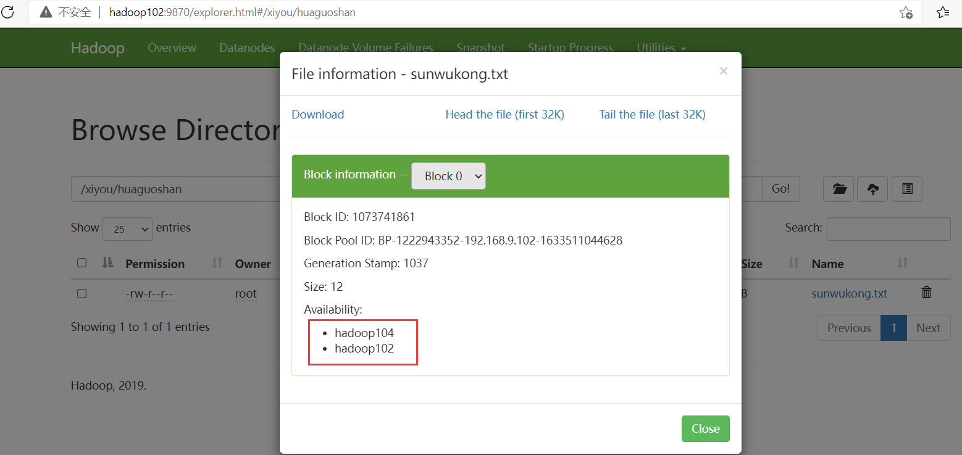Toggle the select-all header checkbox
Image resolution: width=962 pixels, height=455 pixels.
(82, 263)
